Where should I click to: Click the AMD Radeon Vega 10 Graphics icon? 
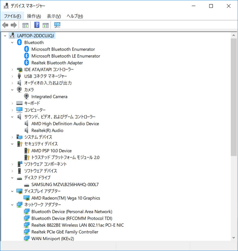pyautogui.click(x=27, y=198)
